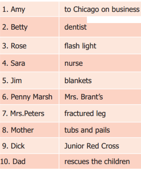Select the '4. Sara' name cell
The width and height of the screenshot is (141, 171).
coord(29,63)
